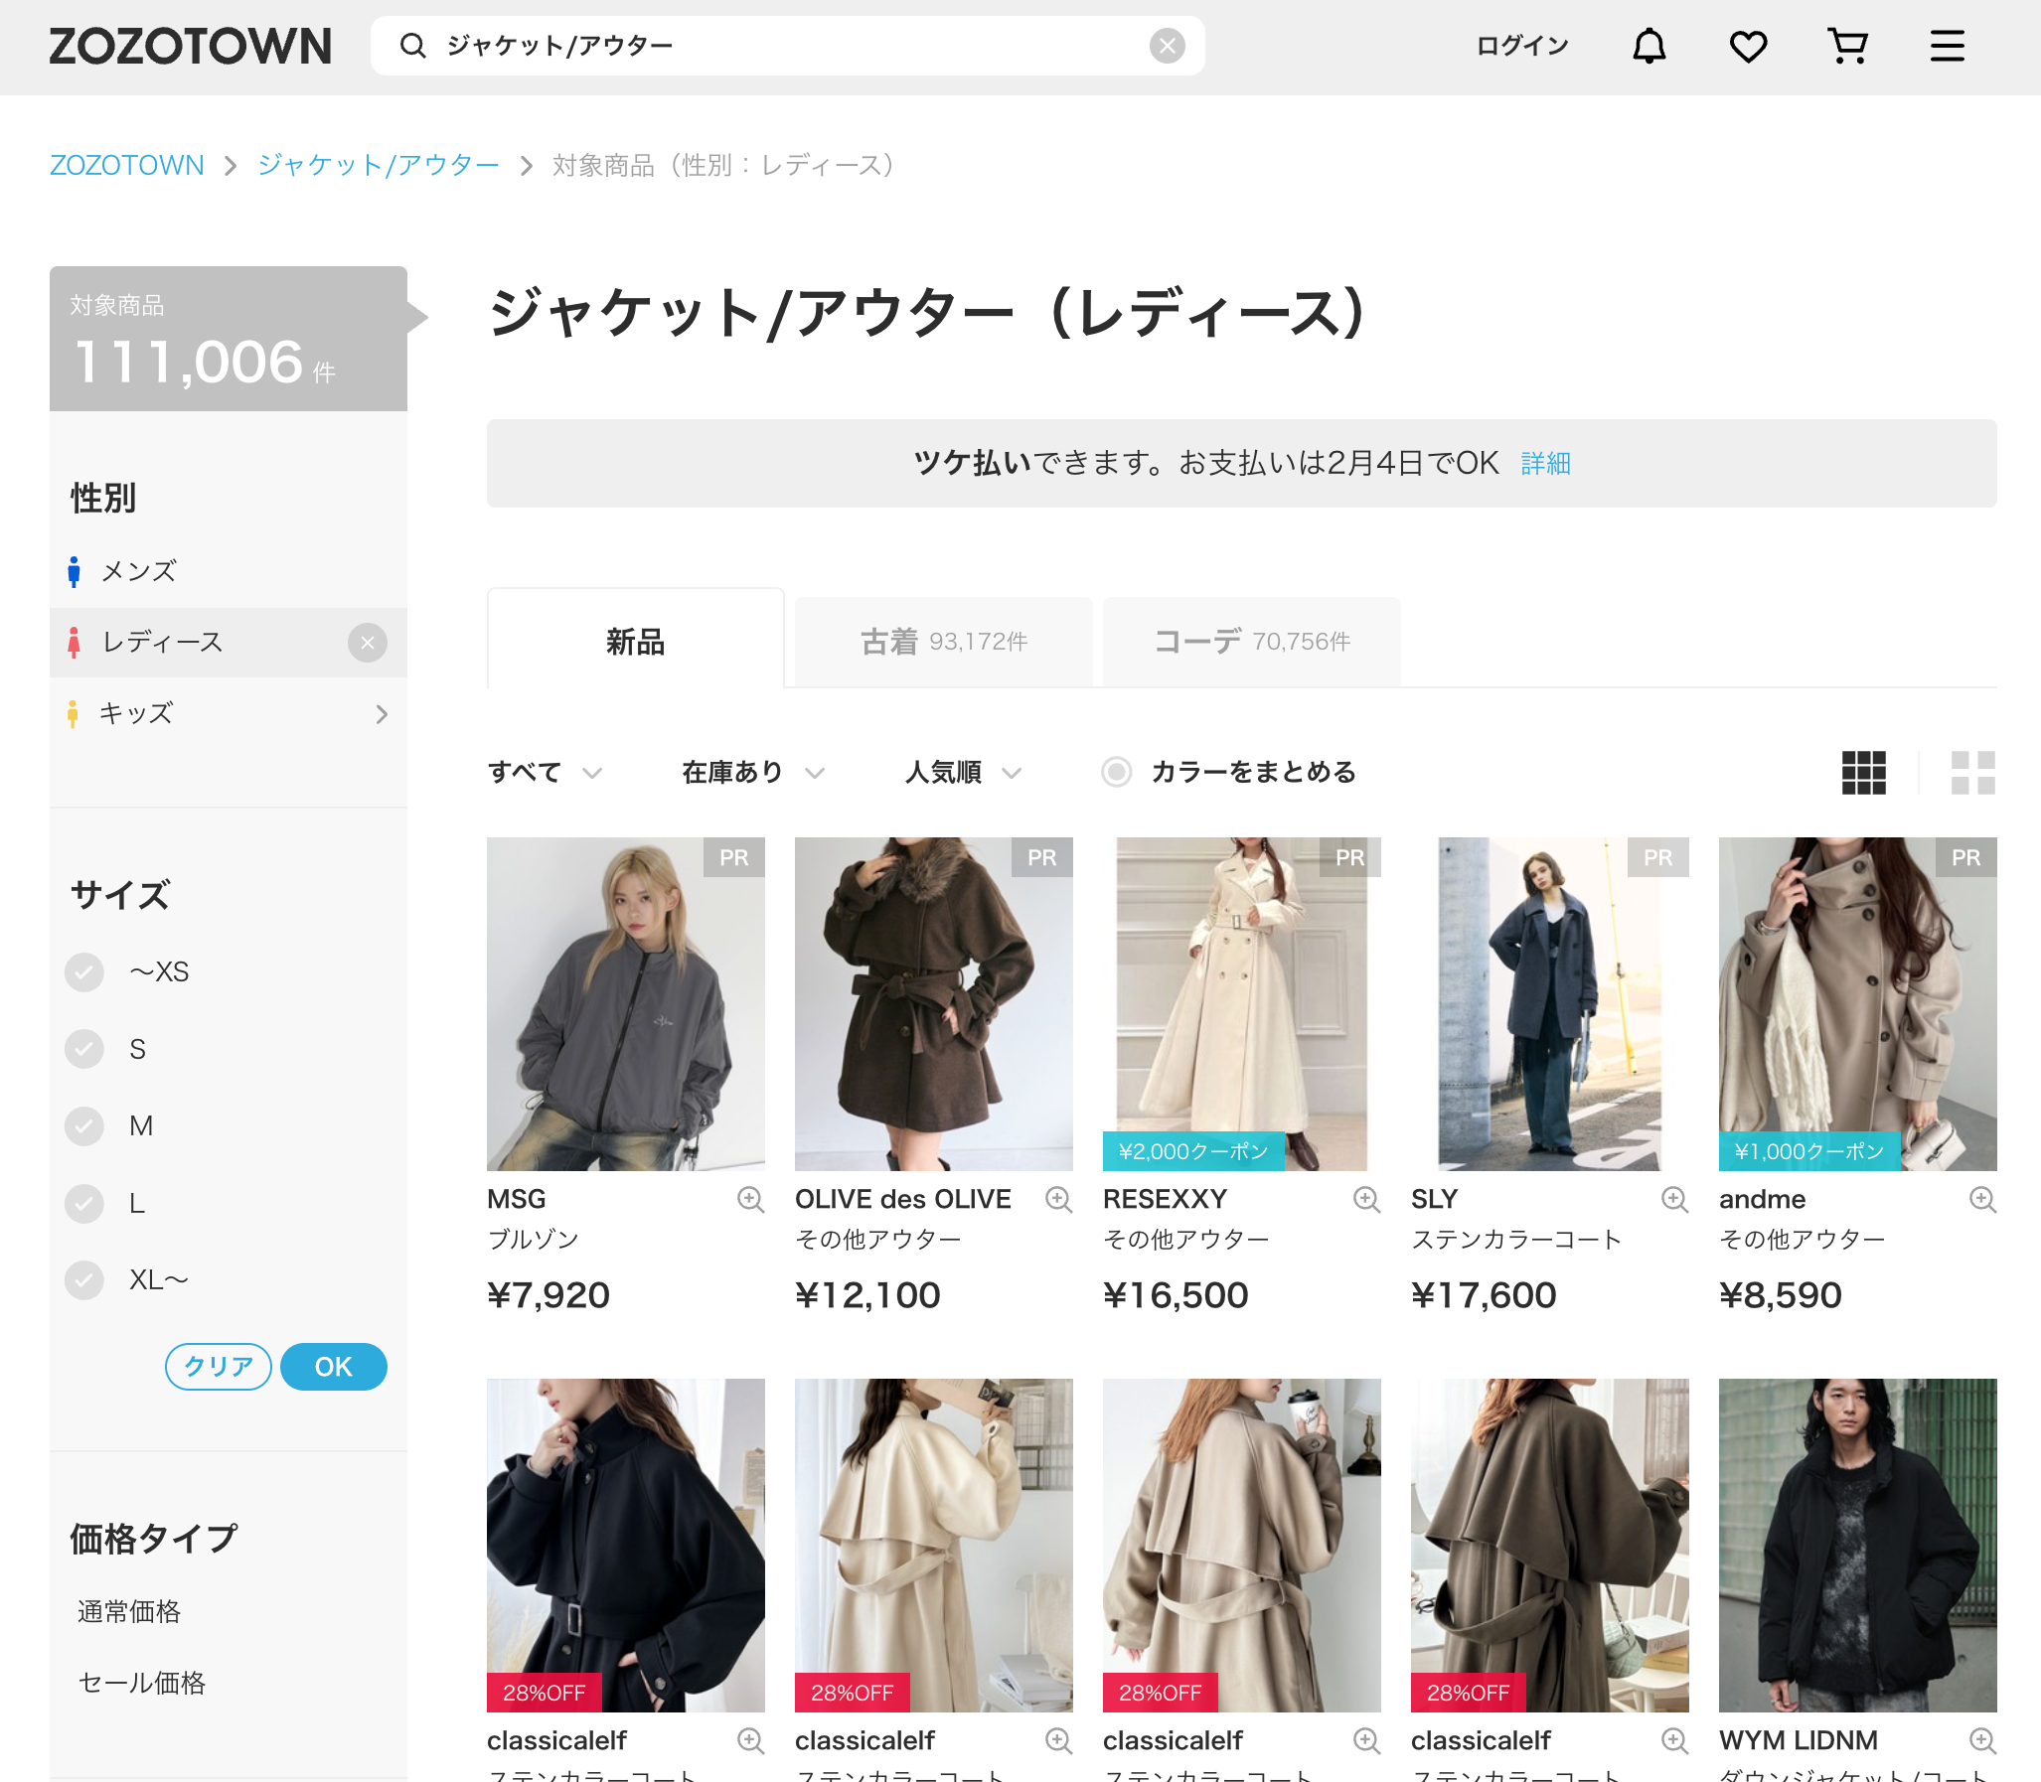Click the OK size button
This screenshot has height=1782, width=2041.
[333, 1367]
